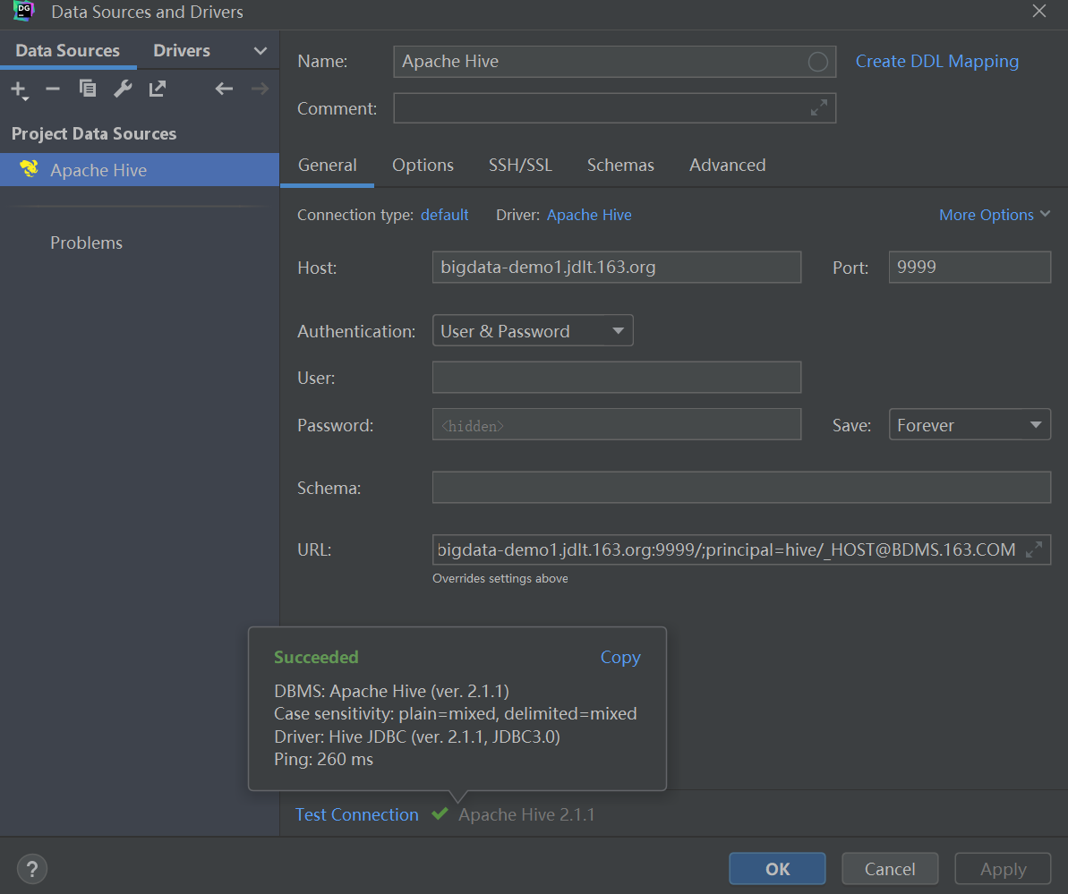The image size is (1068, 894).
Task: Click the Cancel button
Action: coord(890,869)
